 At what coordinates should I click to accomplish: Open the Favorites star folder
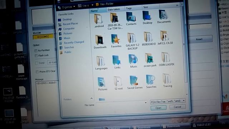pyautogui.click(x=116, y=41)
